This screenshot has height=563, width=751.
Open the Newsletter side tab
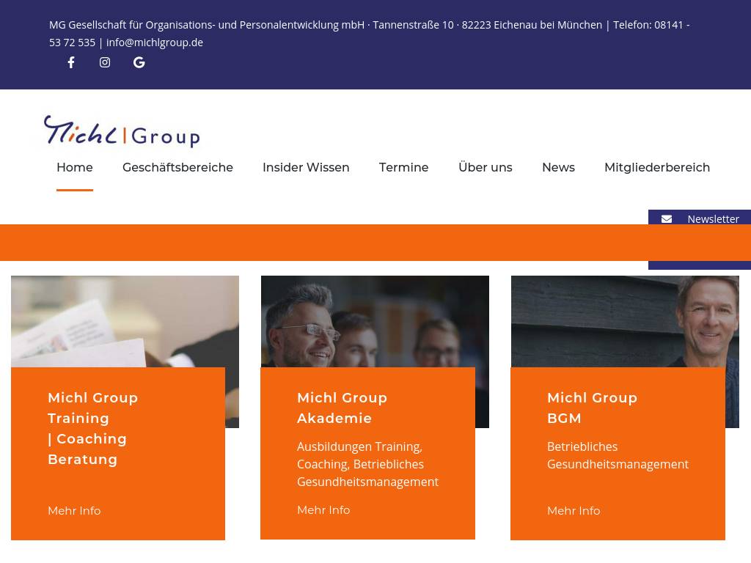click(x=712, y=219)
